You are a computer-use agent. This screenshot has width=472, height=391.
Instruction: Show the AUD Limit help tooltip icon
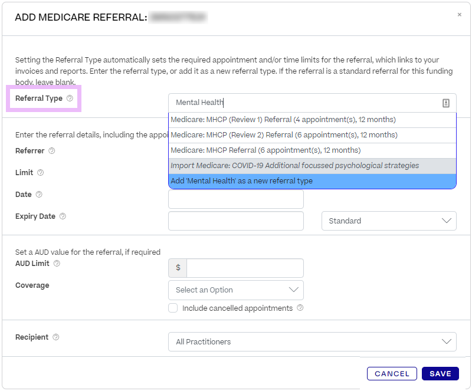point(57,264)
